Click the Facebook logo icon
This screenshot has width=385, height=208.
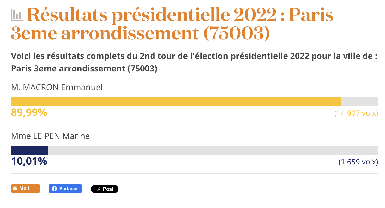pos(54,189)
